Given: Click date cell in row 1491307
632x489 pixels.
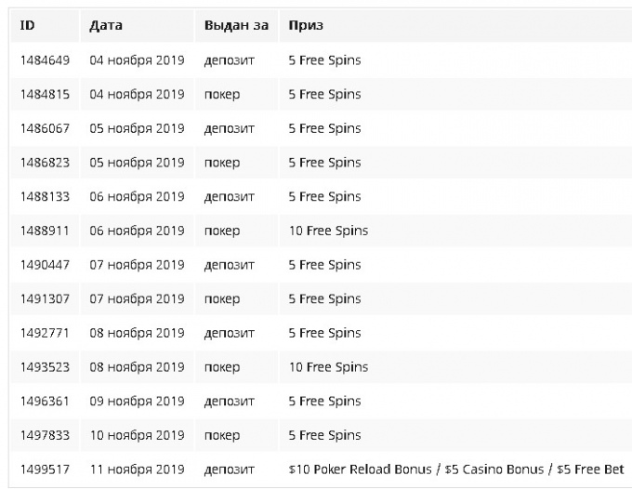Looking at the screenshot, I should point(137,298).
